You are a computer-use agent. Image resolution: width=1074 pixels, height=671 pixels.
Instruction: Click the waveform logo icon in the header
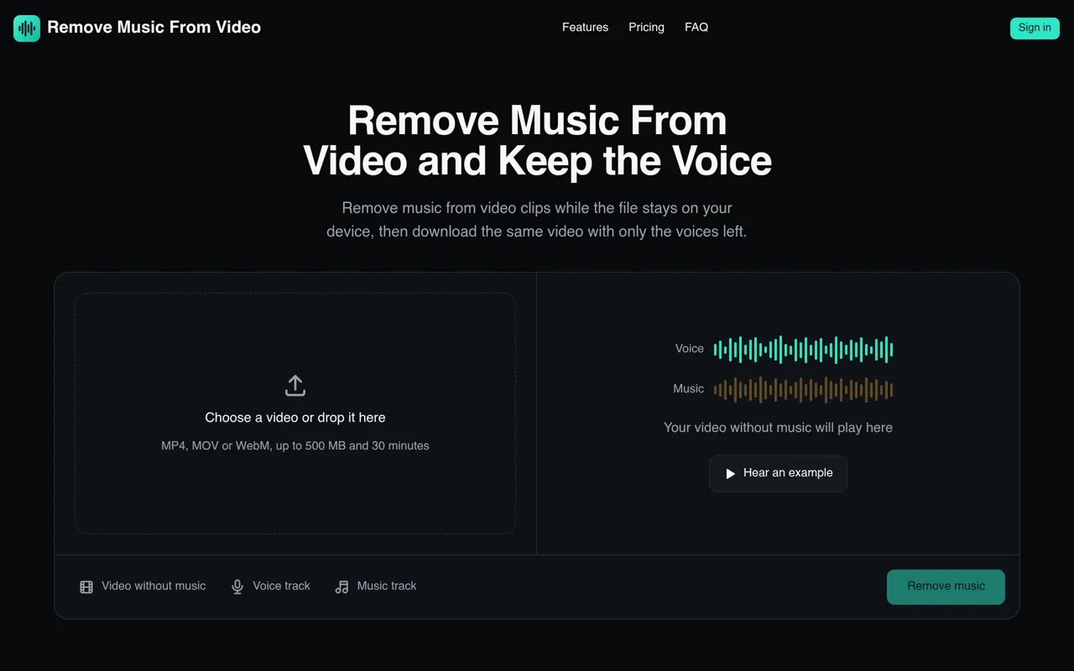(27, 28)
